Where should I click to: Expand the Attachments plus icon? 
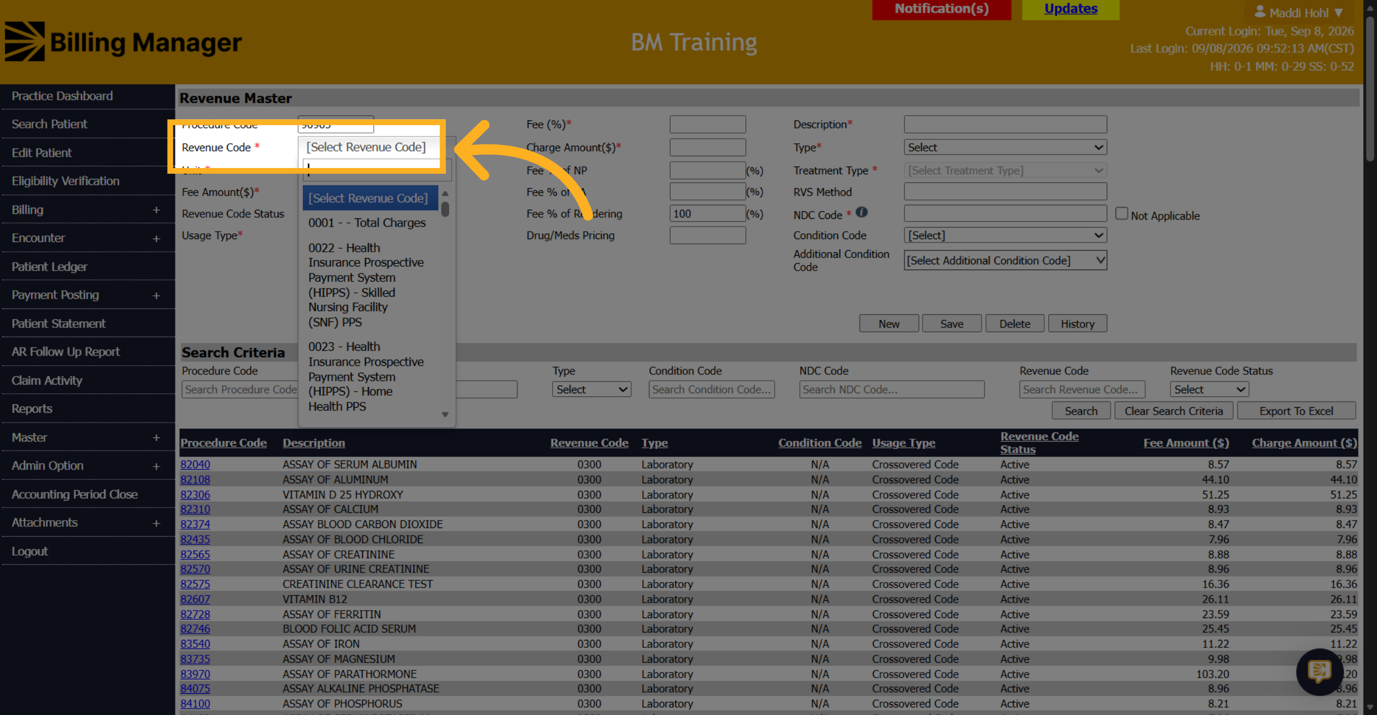pos(156,523)
